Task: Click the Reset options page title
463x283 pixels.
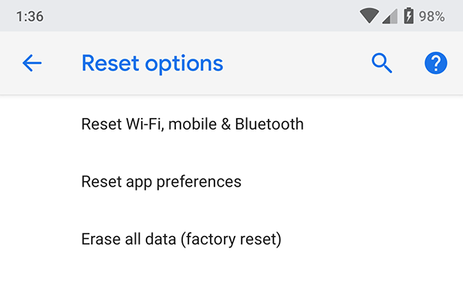Action: pyautogui.click(x=152, y=63)
